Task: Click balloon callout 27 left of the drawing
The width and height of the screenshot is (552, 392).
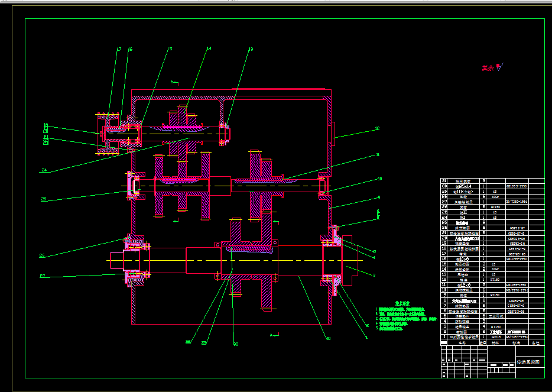Action: coord(42,277)
